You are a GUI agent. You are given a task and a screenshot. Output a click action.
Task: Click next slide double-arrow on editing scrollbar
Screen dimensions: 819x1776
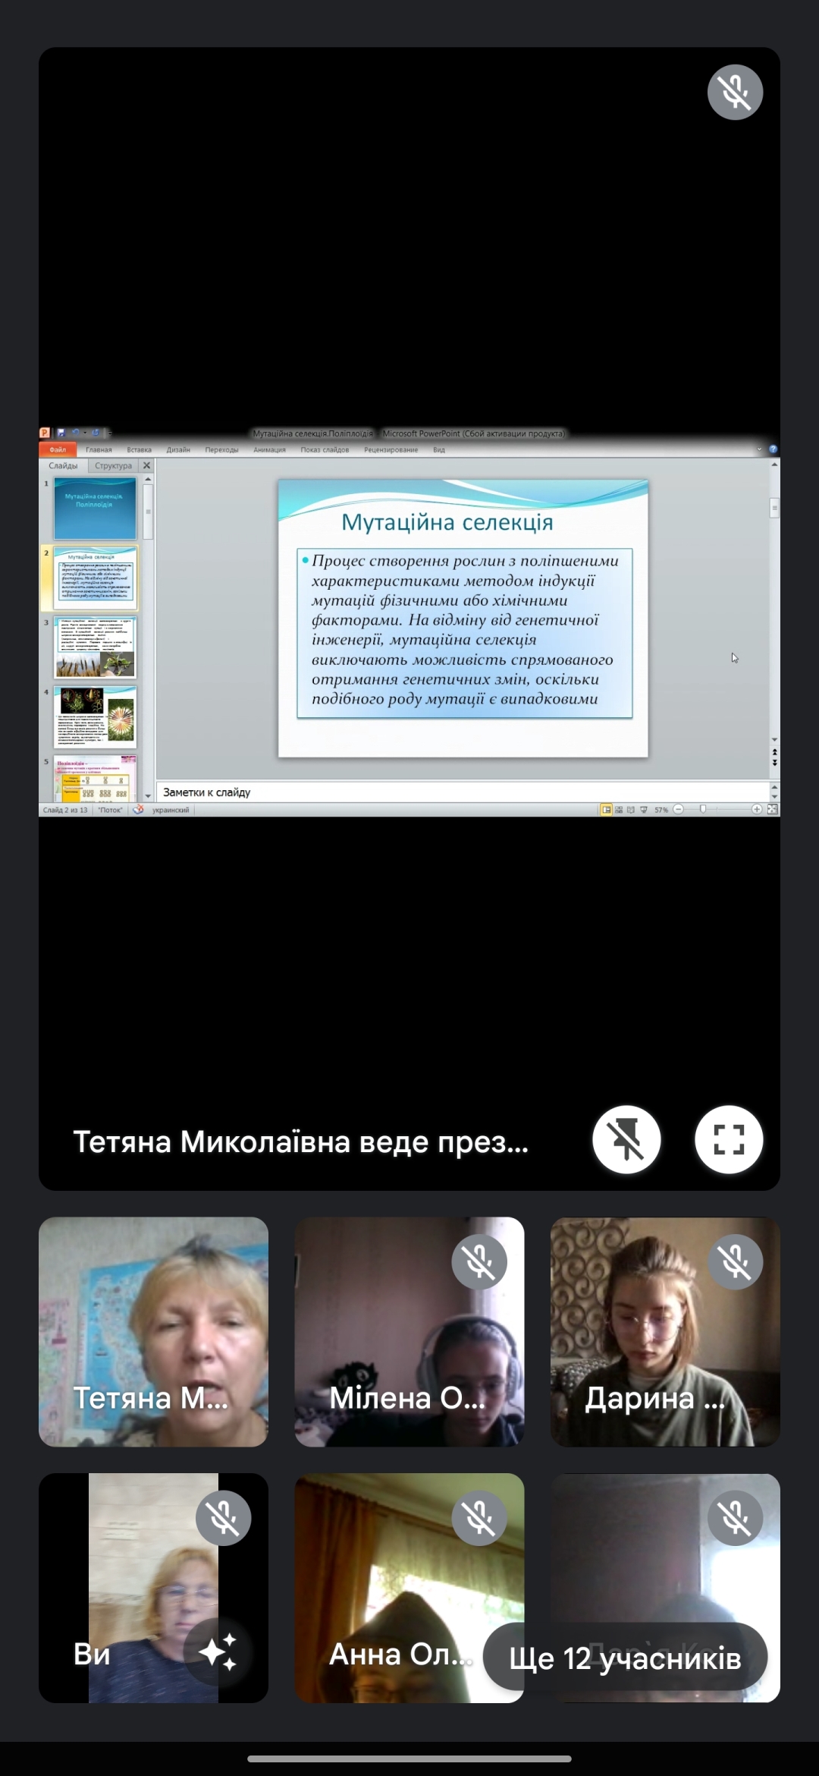774,763
